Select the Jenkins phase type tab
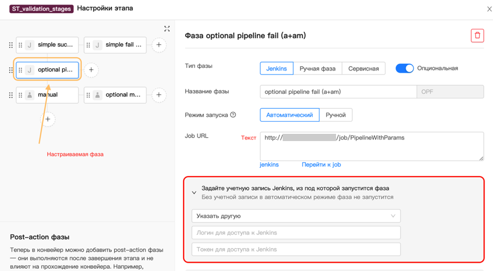Image resolution: width=493 pixels, height=271 pixels. point(277,68)
